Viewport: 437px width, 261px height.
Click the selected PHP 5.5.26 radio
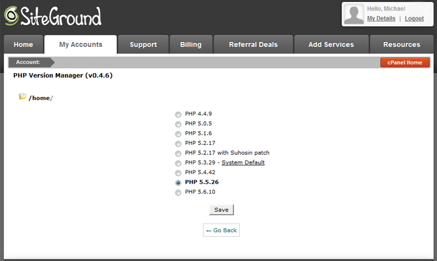pos(178,183)
